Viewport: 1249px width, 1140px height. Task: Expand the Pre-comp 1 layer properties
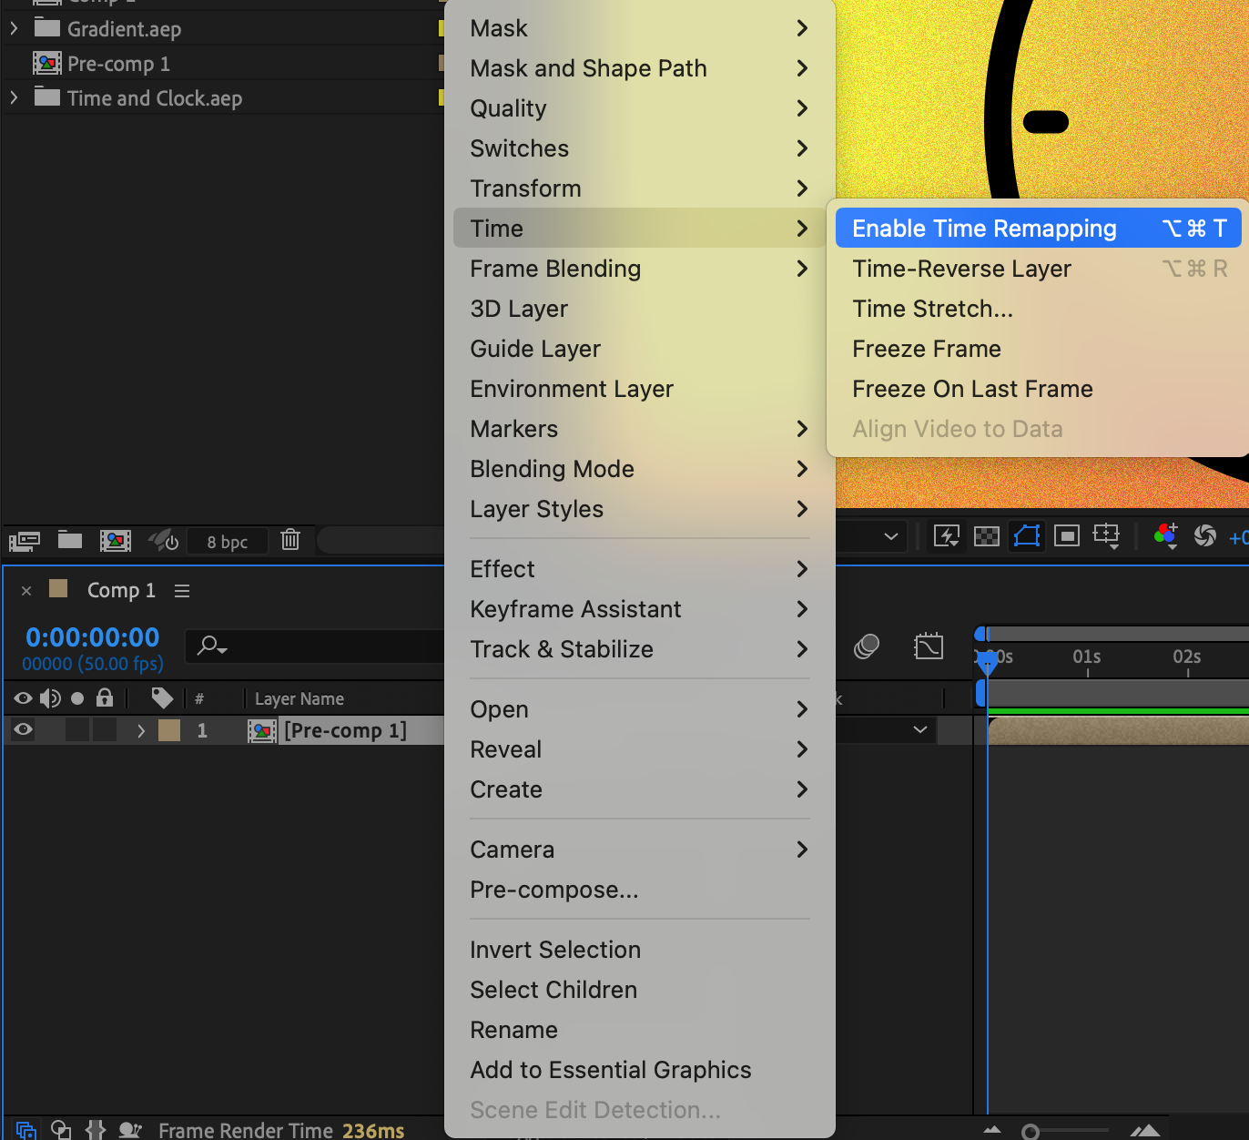tap(141, 730)
